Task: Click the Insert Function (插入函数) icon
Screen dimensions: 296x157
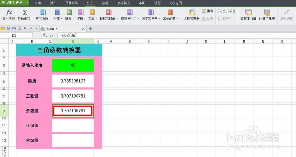Action: pos(9,13)
